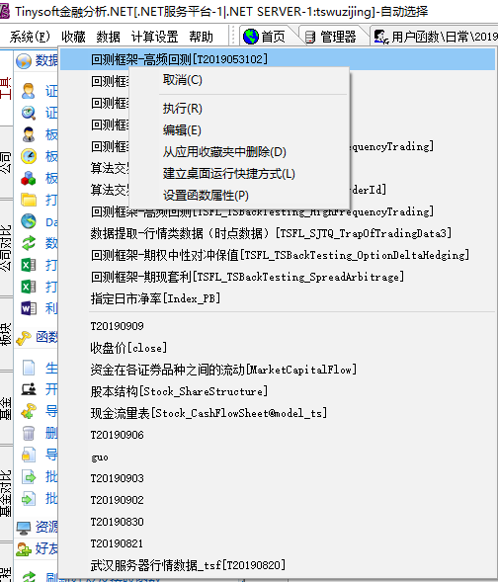This screenshot has height=582, width=498.
Task: Click the key icon next to 函数
Action: click(24, 337)
